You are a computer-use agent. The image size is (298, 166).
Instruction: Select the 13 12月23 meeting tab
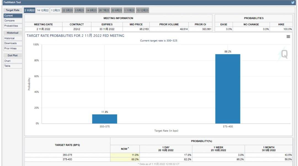coord(143,10)
